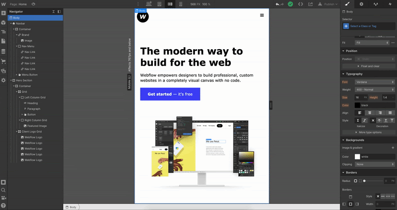Open the CMS Collections database icon

(x=3, y=52)
